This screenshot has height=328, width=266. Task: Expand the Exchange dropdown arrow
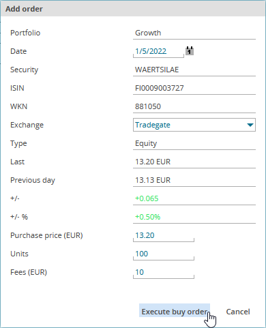[x=250, y=125]
